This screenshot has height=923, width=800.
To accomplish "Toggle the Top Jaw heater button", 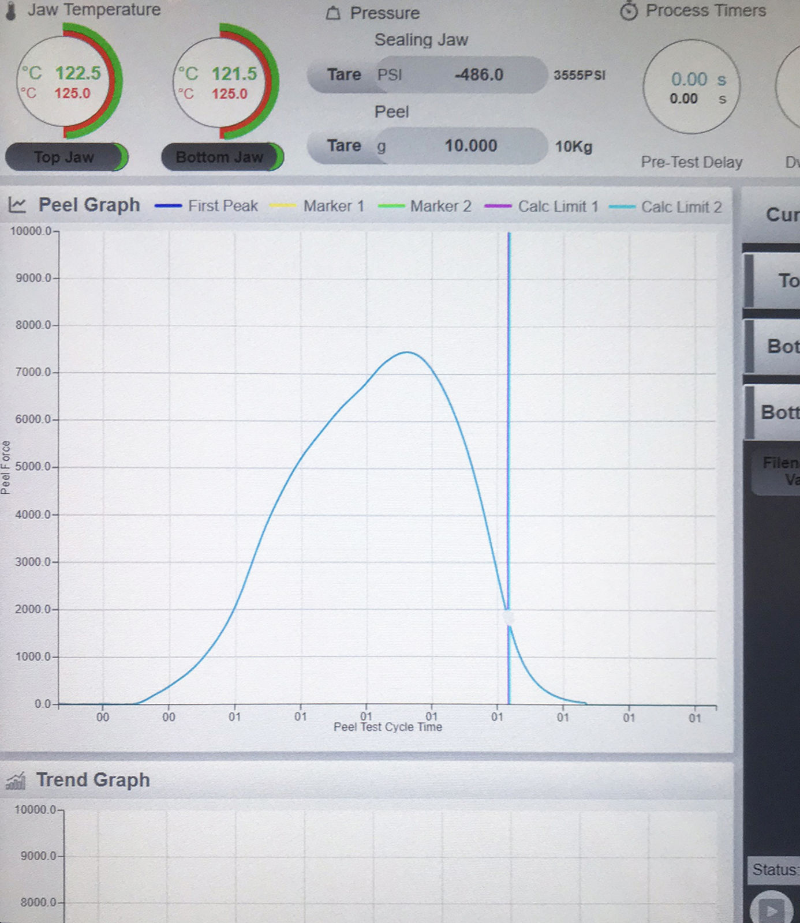I will (x=65, y=157).
